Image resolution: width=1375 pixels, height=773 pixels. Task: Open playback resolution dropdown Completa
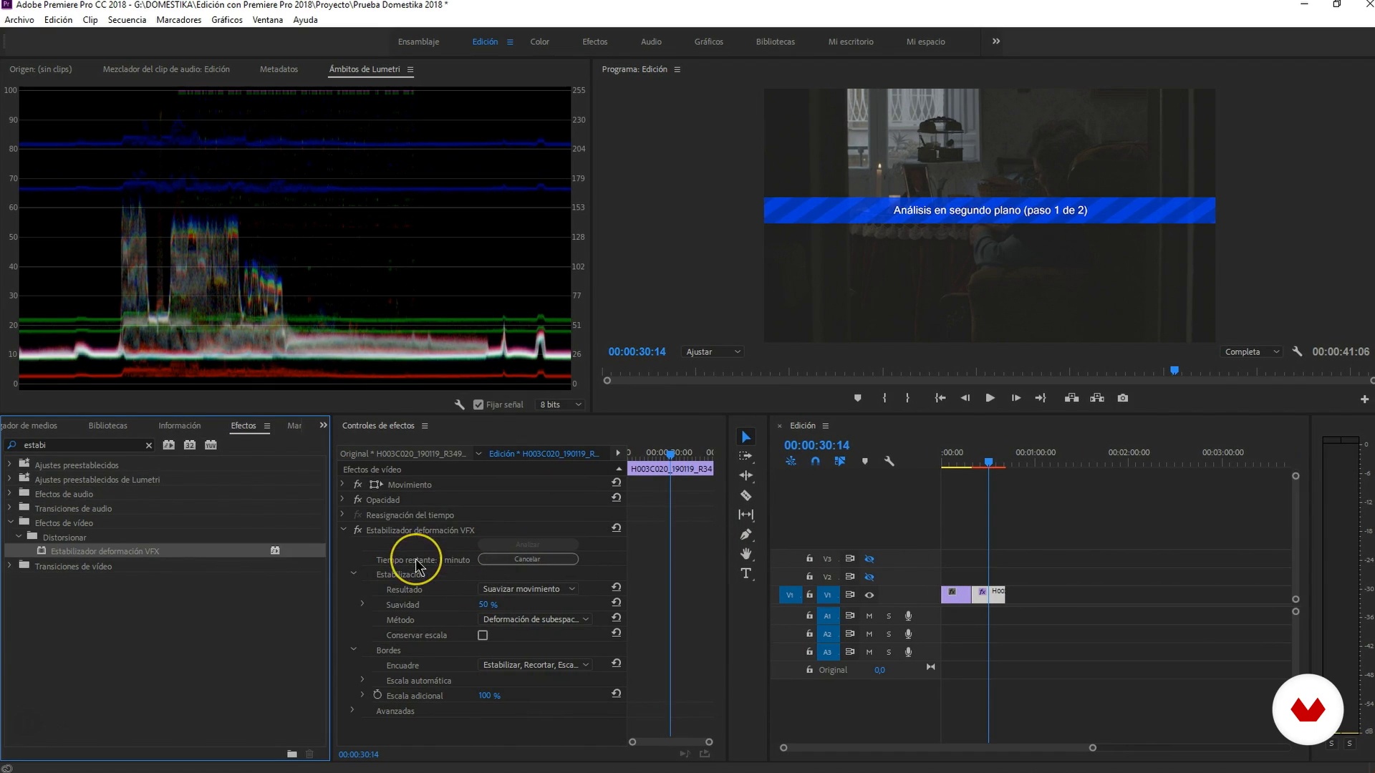click(x=1252, y=351)
